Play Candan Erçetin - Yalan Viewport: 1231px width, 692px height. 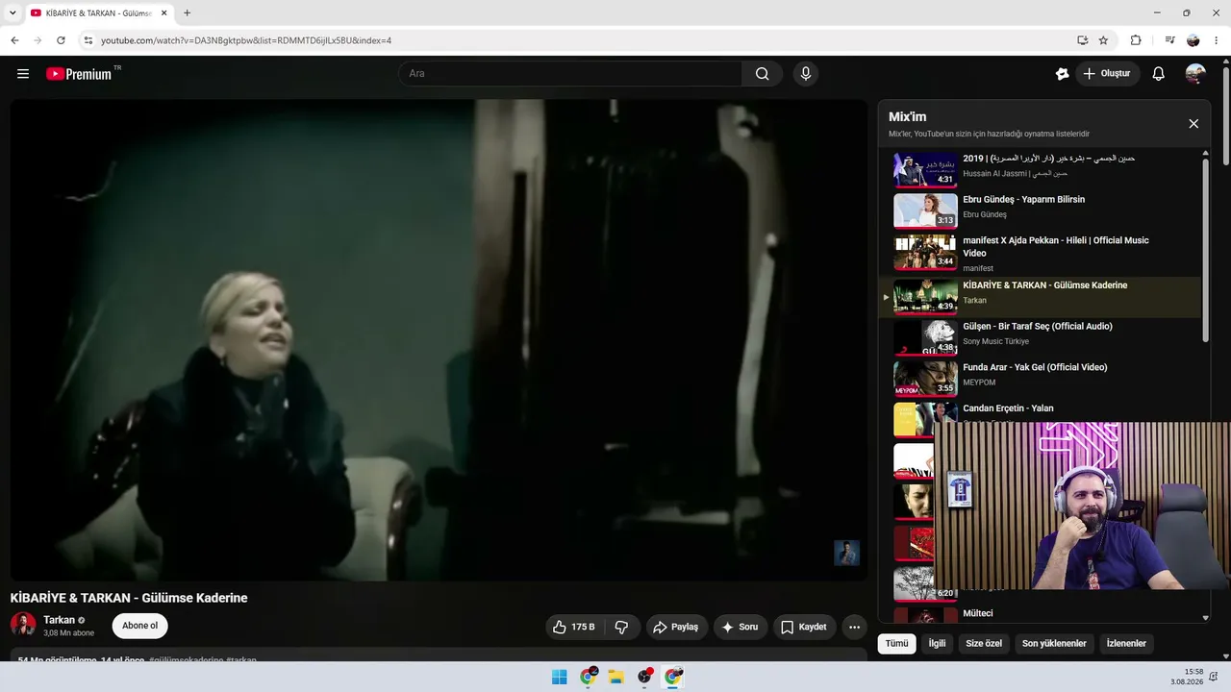tap(1008, 408)
